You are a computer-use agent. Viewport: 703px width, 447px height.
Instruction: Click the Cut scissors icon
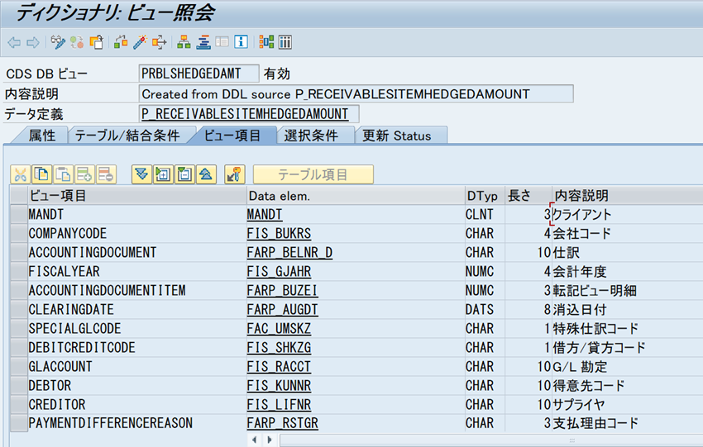click(20, 174)
